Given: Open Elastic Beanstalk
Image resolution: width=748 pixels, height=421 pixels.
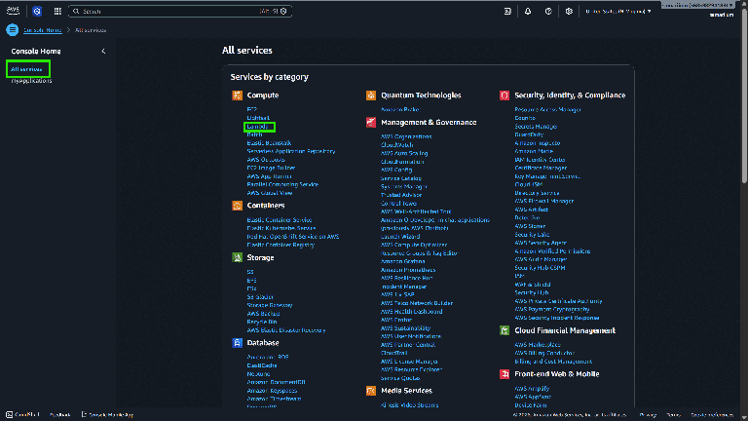Looking at the screenshot, I should pos(269,142).
